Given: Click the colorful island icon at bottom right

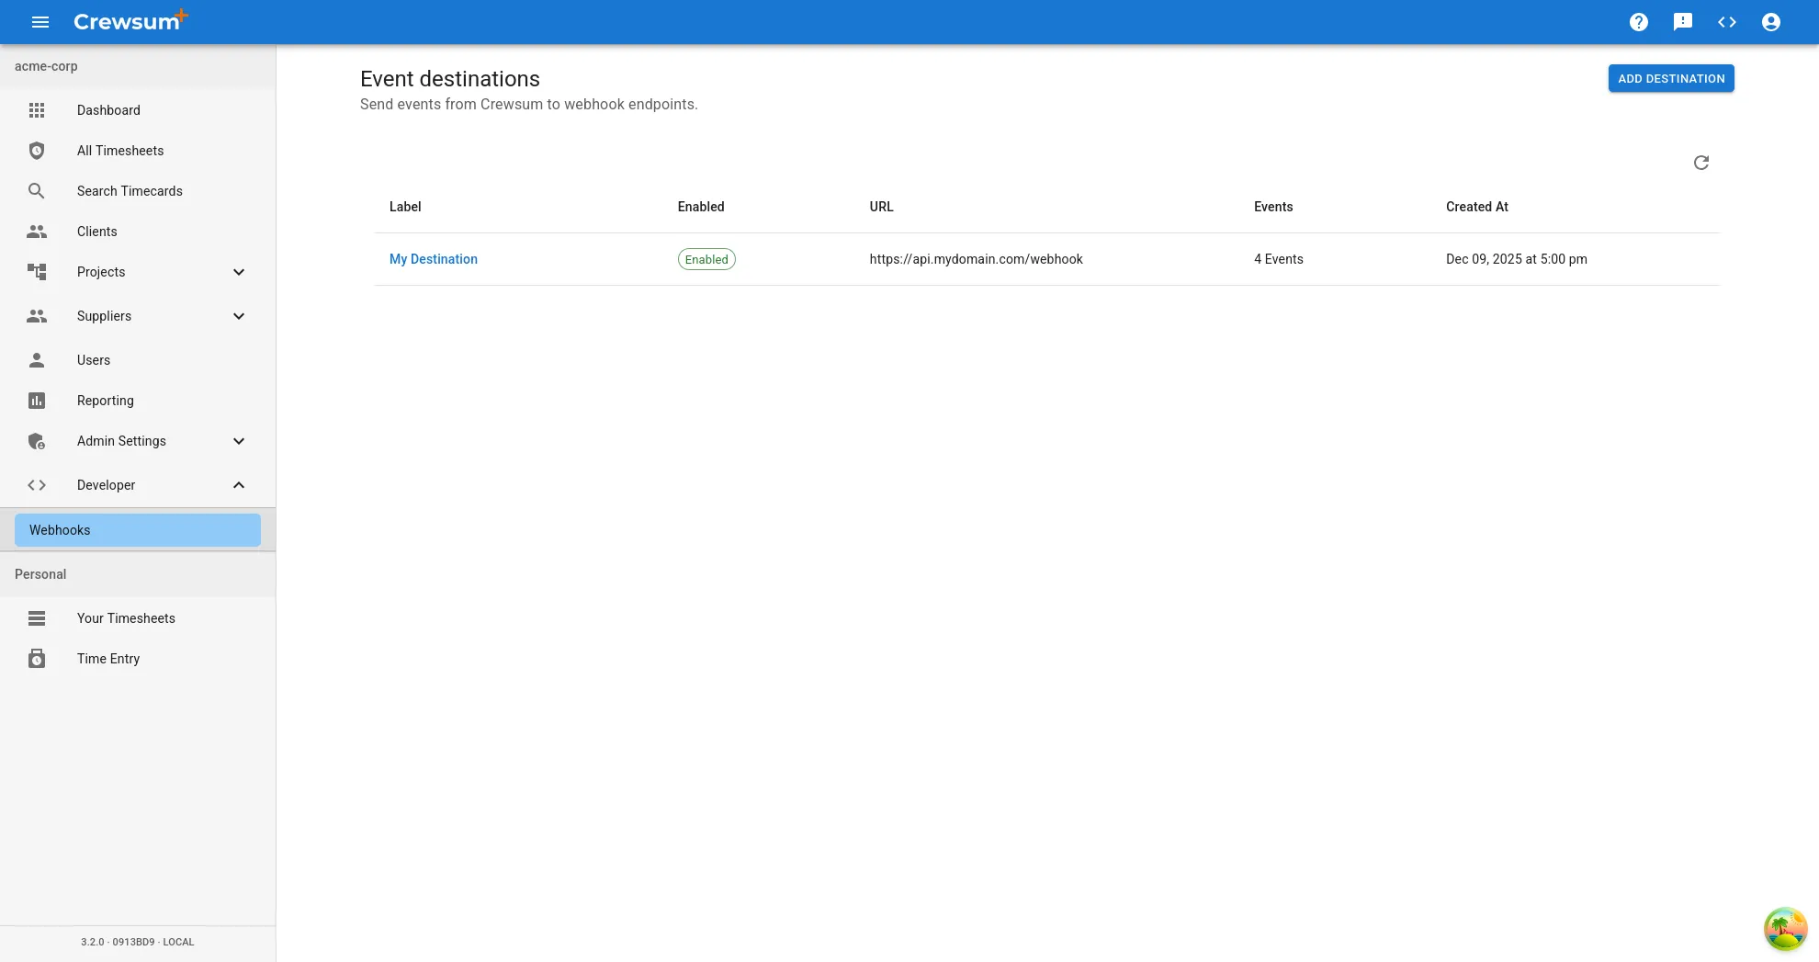Looking at the screenshot, I should tap(1785, 929).
